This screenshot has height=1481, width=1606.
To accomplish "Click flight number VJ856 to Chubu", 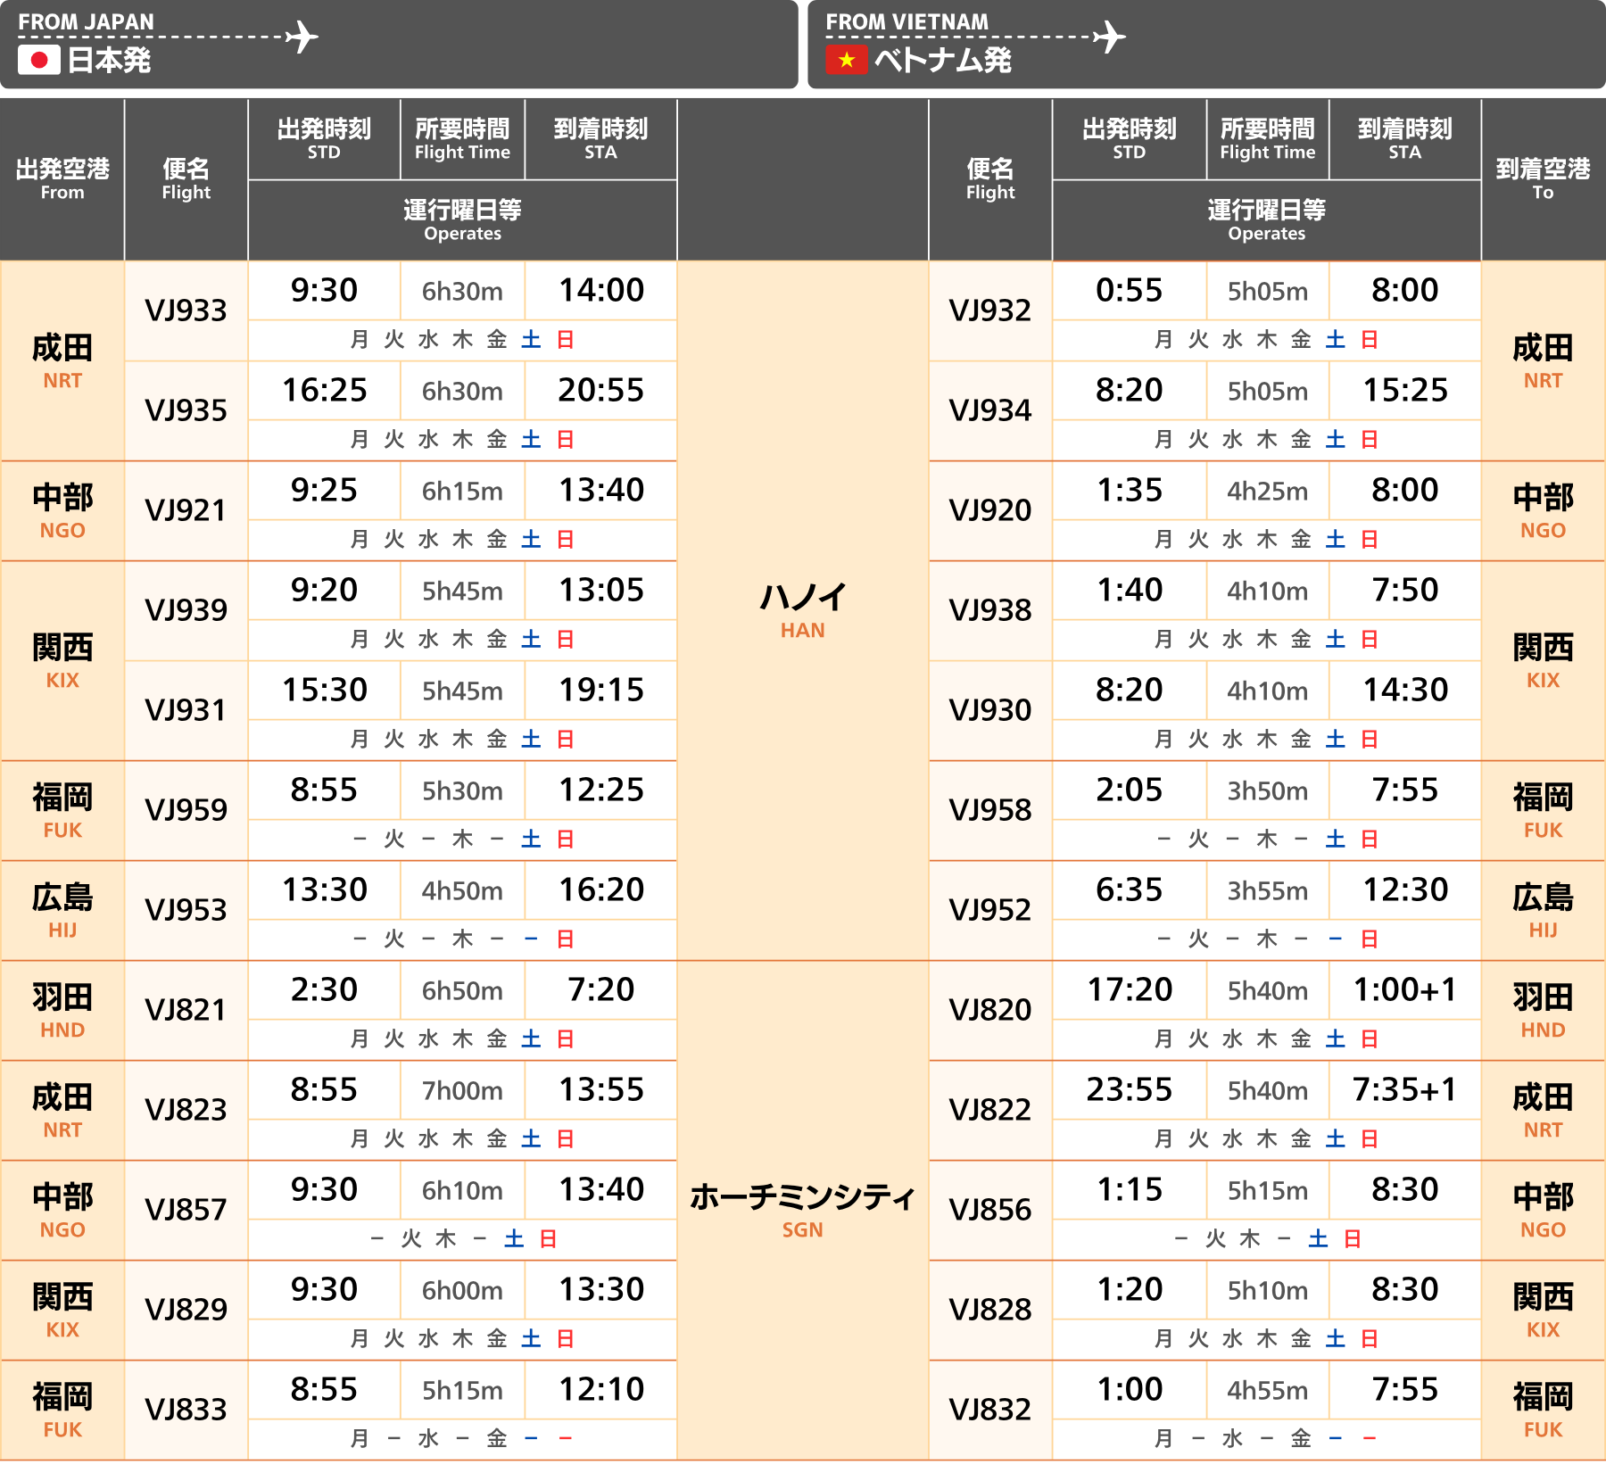I will tap(989, 1210).
